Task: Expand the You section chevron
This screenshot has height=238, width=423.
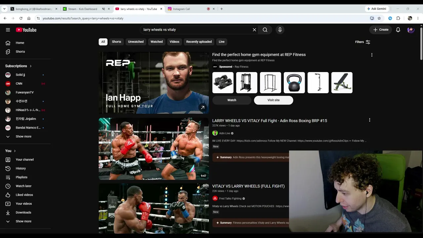Action: 15,151
